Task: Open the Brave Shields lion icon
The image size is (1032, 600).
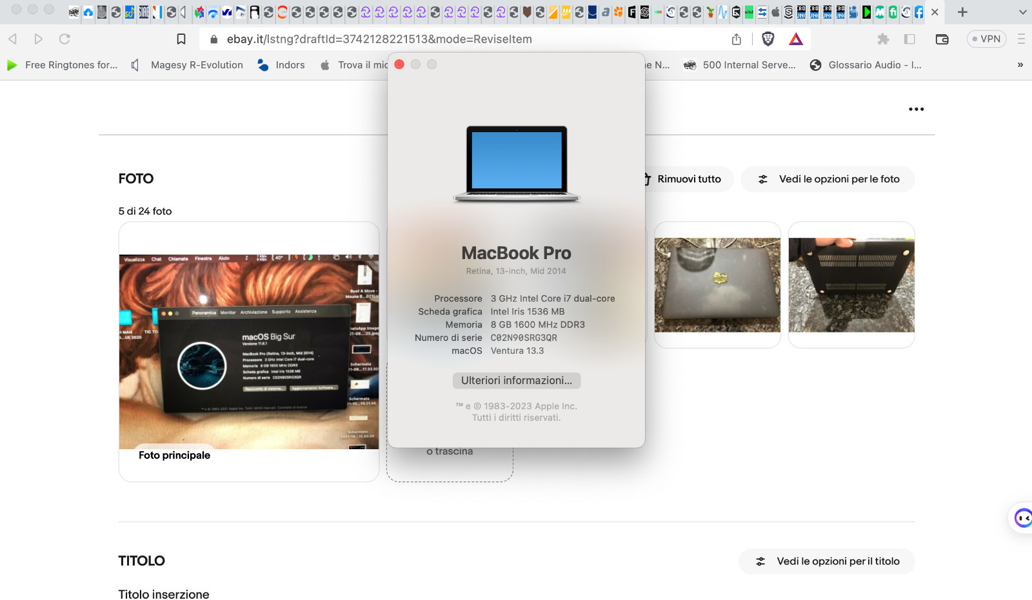Action: click(x=768, y=39)
